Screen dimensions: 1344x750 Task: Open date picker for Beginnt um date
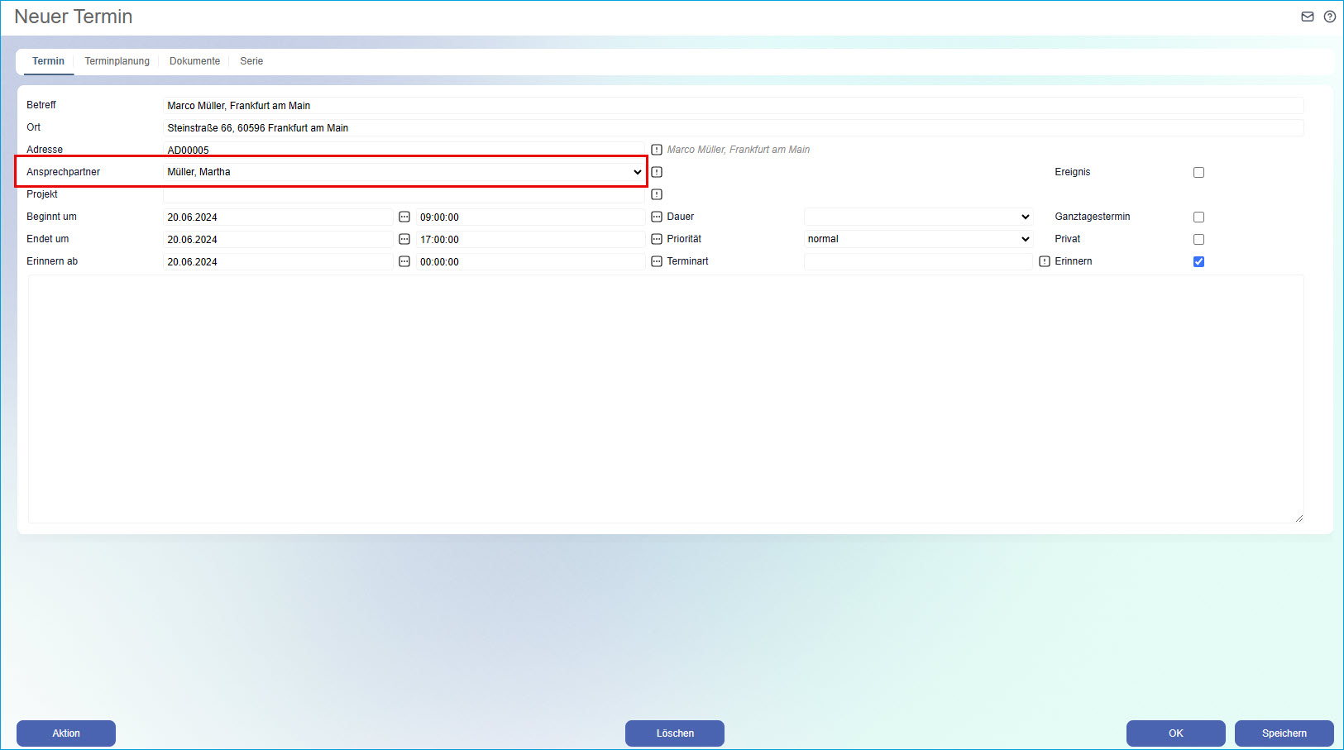click(404, 217)
